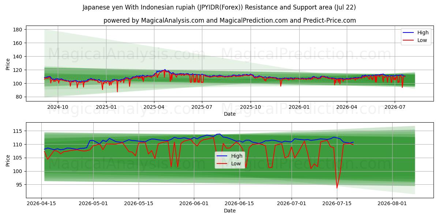Viewport: 439px width, 219px height.
Task: Click the 2025-01 x-axis tick label
Action: click(x=106, y=107)
